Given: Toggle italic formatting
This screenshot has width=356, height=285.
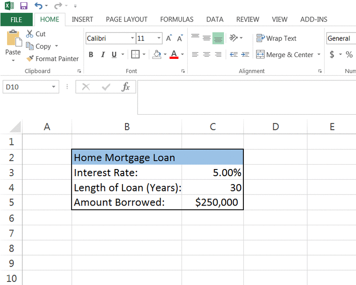Looking at the screenshot, I should (x=102, y=54).
